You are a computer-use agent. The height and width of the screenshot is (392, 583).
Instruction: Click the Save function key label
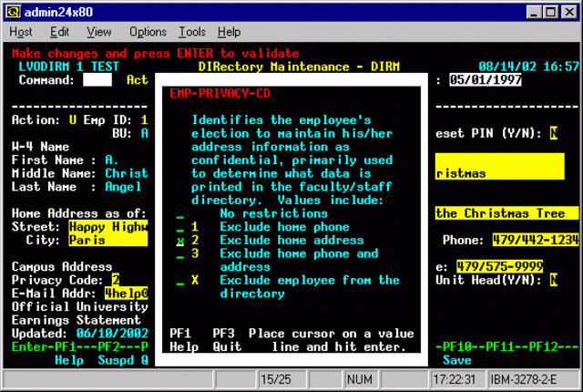coord(457,360)
